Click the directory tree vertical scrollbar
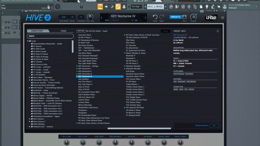 point(72,47)
